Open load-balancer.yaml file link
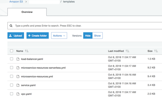Viewport: 162px width, 100px height. point(32,59)
